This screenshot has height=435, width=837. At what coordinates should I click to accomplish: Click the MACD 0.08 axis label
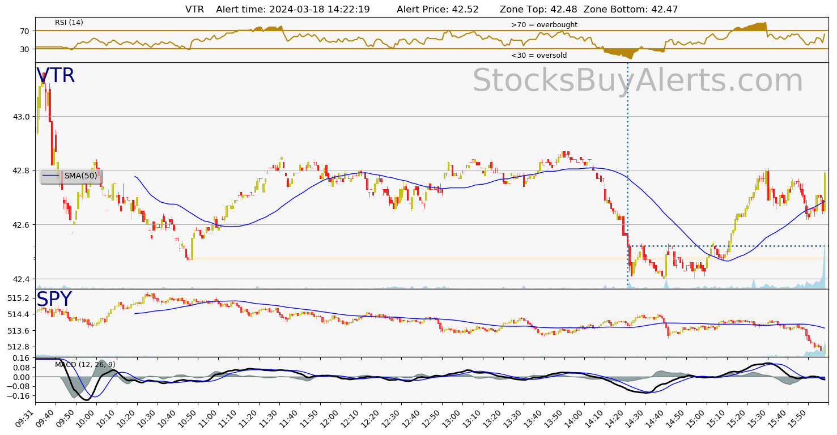[x=22, y=368]
